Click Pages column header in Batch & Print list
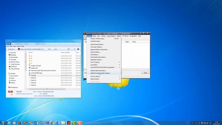222x125 pixels. tap(127, 42)
